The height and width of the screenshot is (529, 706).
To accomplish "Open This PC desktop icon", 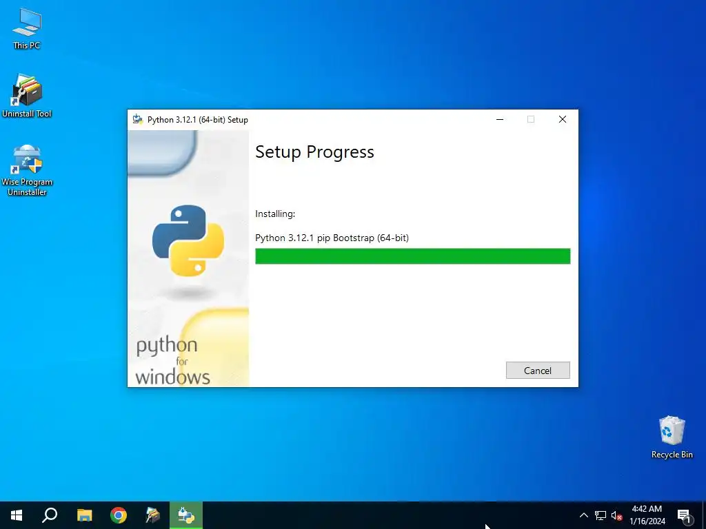I will click(x=27, y=29).
